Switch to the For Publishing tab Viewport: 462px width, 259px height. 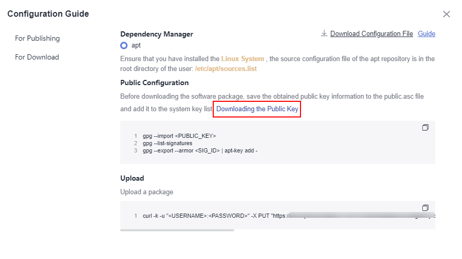[x=38, y=38]
